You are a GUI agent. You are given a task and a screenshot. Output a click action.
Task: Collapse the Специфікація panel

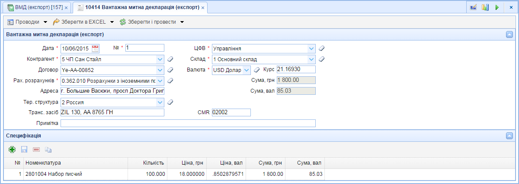click(x=509, y=136)
